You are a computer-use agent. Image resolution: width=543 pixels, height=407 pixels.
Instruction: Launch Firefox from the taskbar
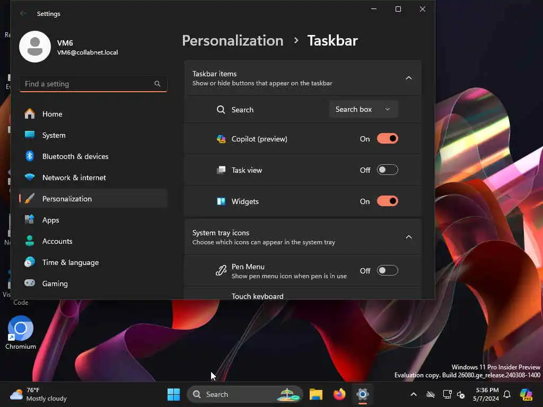tap(339, 394)
